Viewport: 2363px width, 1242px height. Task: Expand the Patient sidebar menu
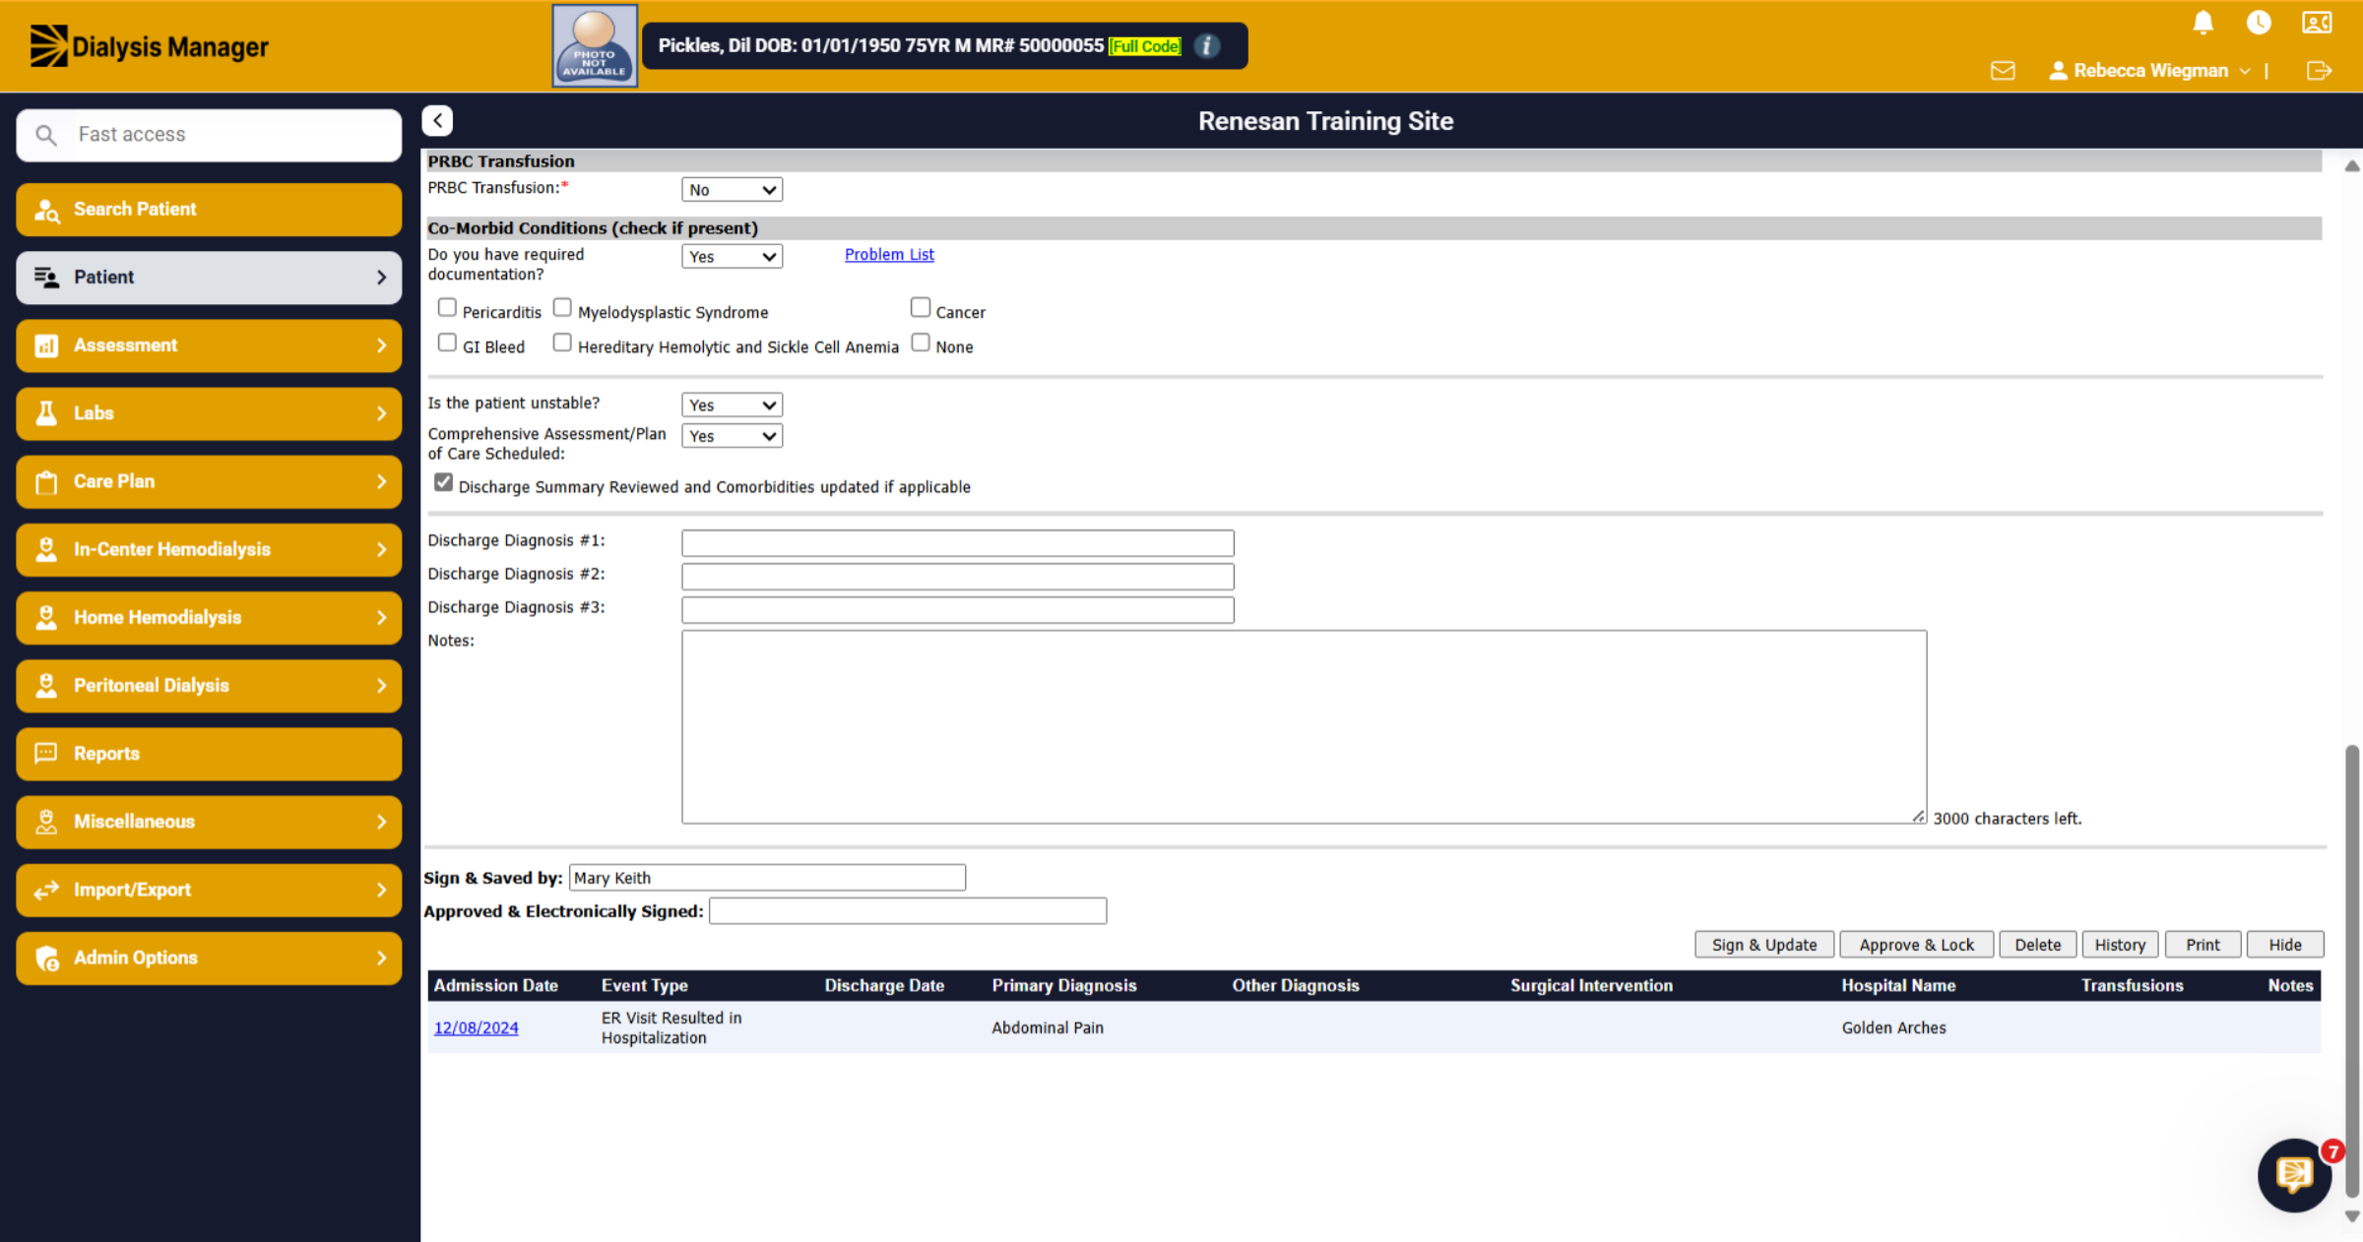click(x=209, y=278)
